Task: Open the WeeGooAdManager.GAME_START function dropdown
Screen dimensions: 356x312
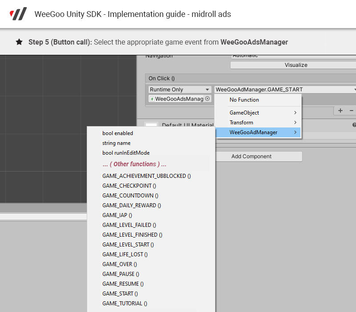Action: [x=285, y=90]
